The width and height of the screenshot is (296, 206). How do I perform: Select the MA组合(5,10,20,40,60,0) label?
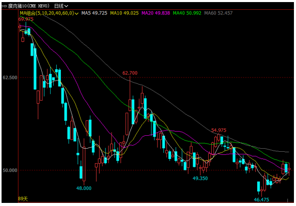point(47,13)
